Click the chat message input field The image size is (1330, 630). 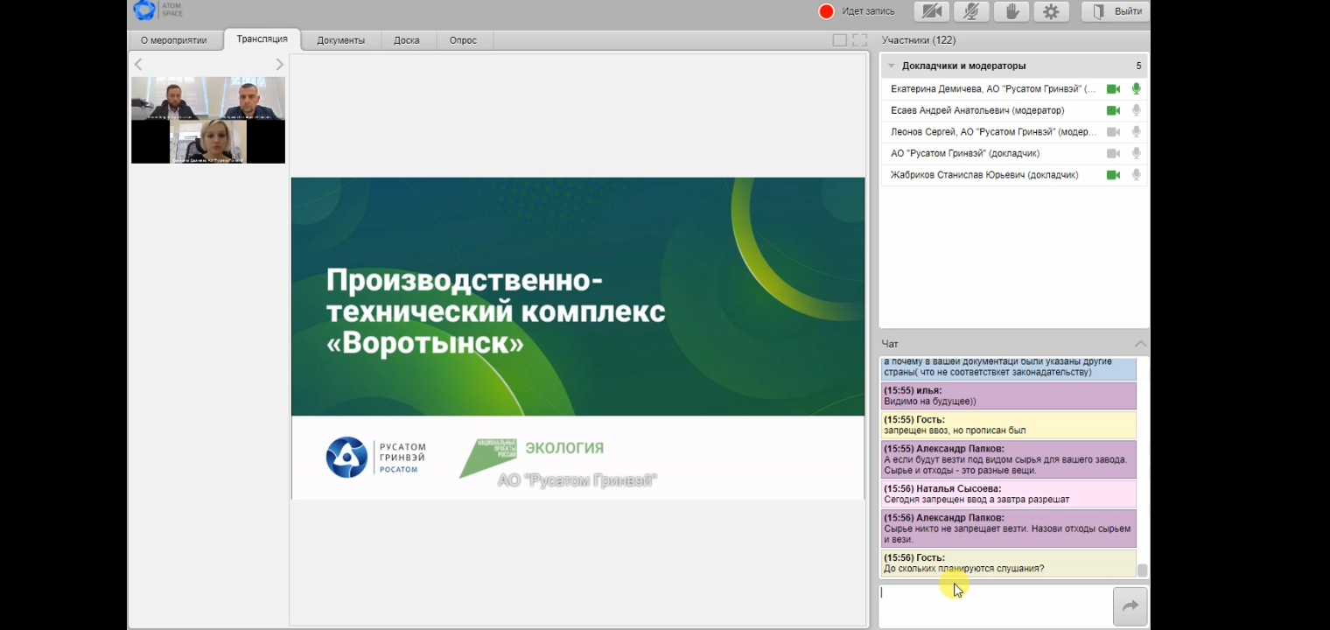[x=995, y=605]
